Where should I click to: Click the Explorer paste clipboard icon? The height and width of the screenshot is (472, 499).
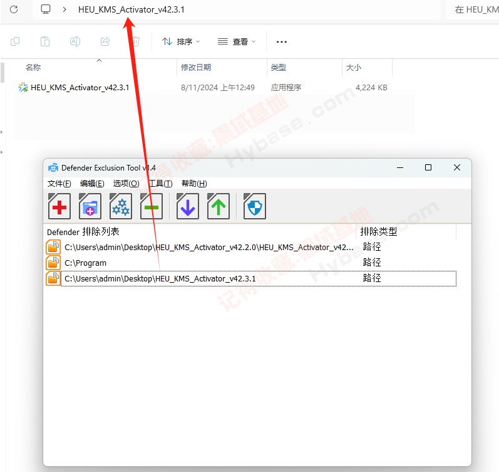45,41
